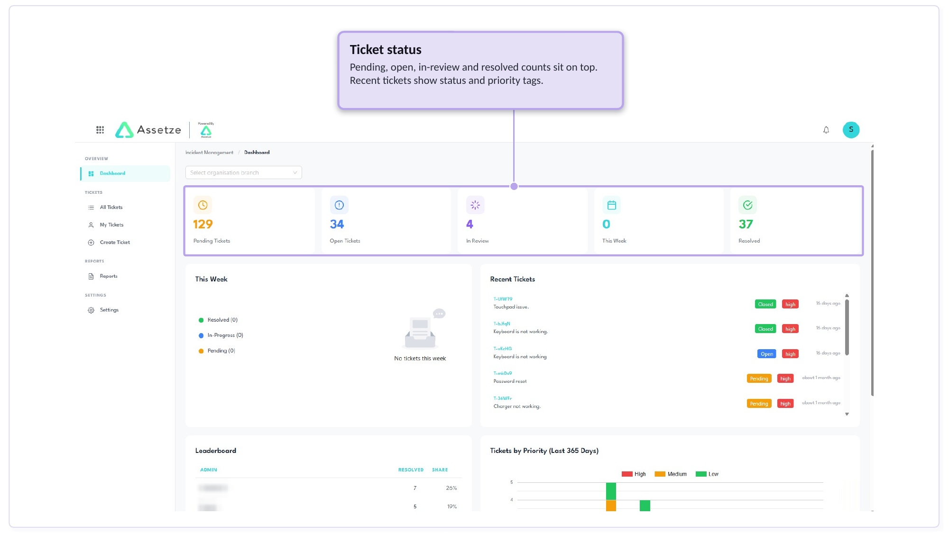The image size is (949, 533).
Task: Click the Settings gear icon
Action: [91, 310]
